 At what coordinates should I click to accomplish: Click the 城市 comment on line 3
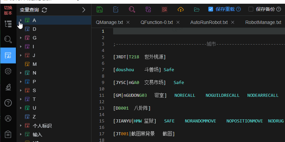[x=211, y=44]
